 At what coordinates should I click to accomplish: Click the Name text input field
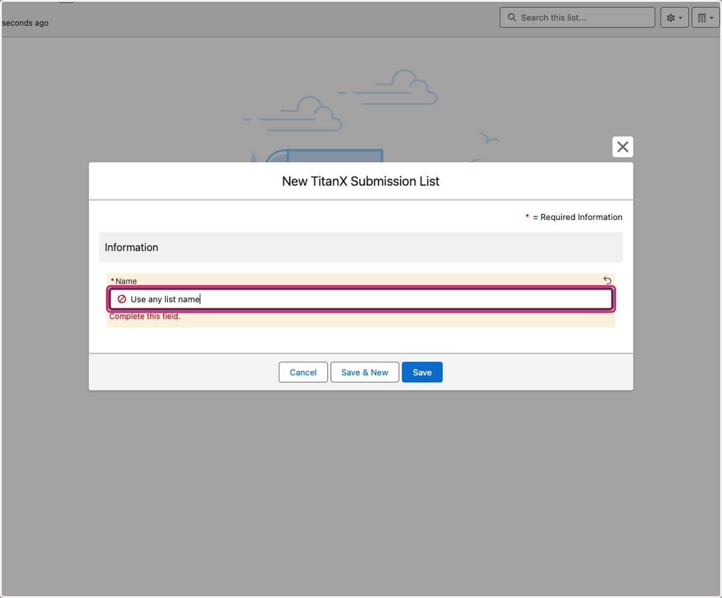click(x=361, y=299)
